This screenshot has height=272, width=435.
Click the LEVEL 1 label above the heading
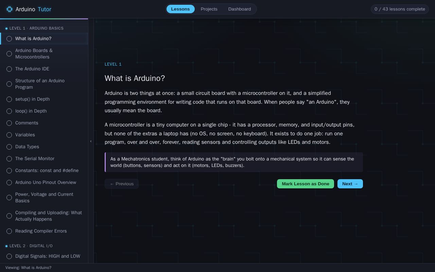(113, 64)
